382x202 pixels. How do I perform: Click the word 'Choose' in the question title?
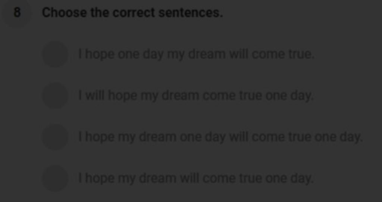pos(64,13)
